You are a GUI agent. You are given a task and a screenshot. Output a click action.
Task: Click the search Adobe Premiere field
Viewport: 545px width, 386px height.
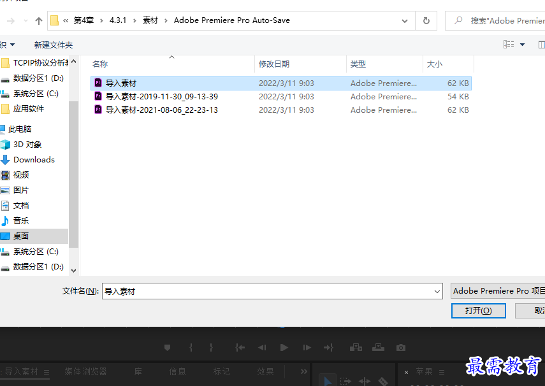coord(496,21)
